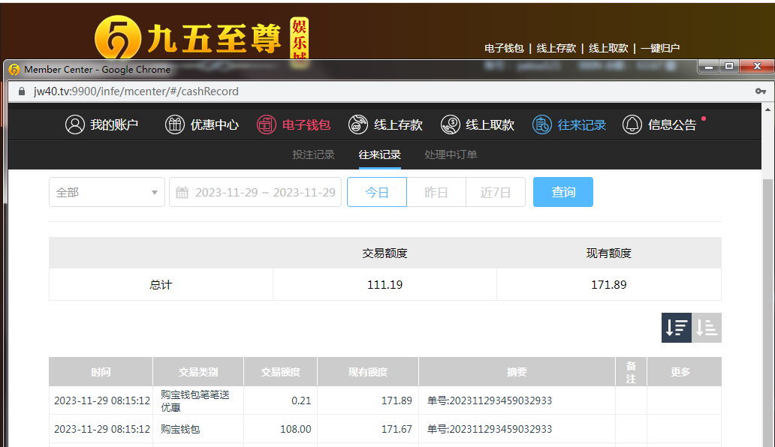Screen dimensions: 775x447
Task: Switch to 往来记录 sub-tab
Action: point(379,154)
